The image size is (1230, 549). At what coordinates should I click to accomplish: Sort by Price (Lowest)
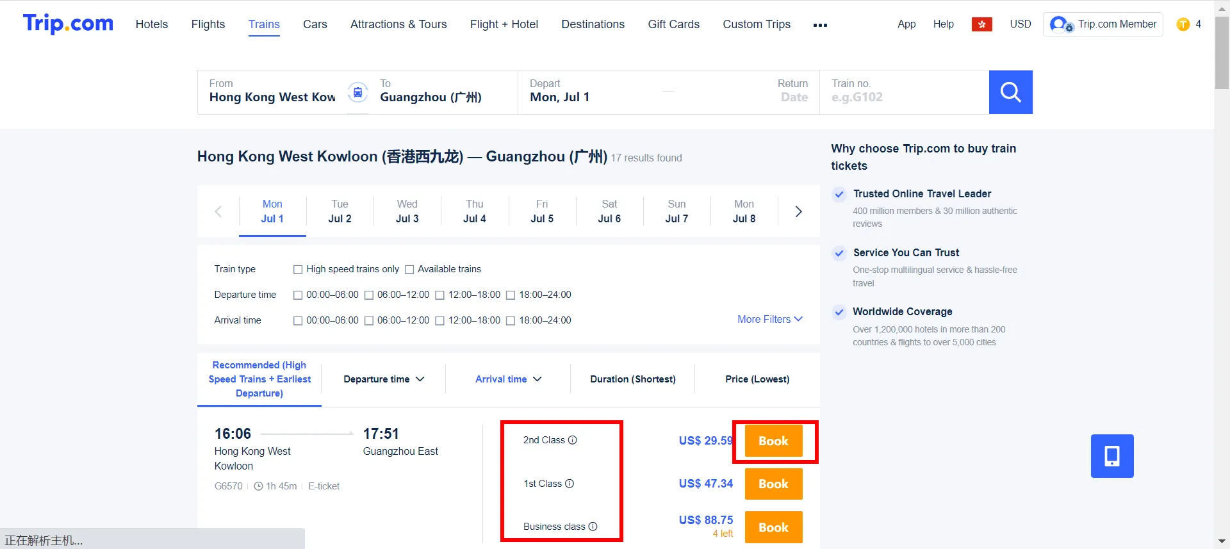tap(757, 379)
